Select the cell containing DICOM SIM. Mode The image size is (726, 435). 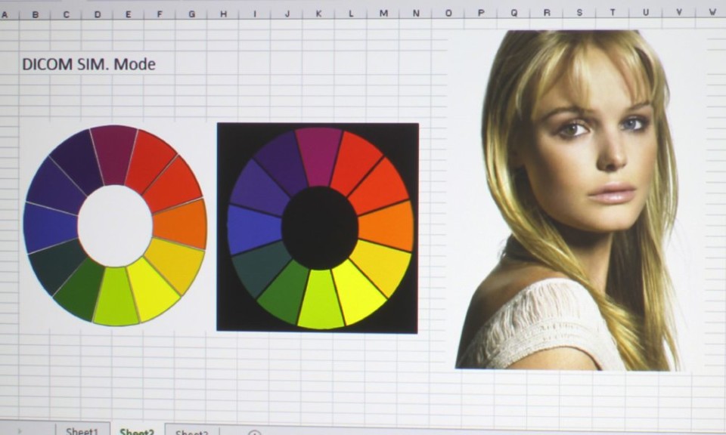point(88,64)
